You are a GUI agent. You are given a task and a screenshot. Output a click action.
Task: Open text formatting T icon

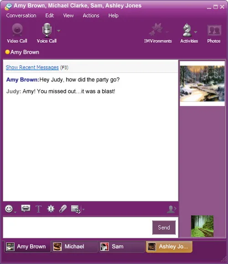point(38,209)
